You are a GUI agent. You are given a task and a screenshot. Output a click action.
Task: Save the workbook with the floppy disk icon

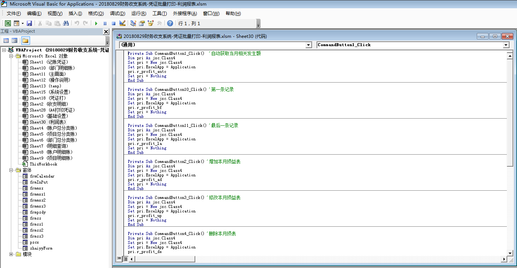point(29,23)
